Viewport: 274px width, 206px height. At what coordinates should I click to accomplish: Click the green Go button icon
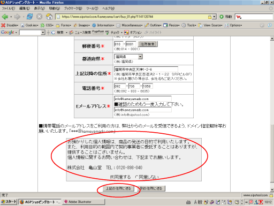click(x=222, y=17)
